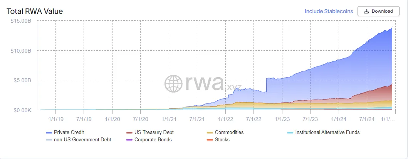
Task: Toggle non-US Government Debt legend swatch
Action: [49, 140]
